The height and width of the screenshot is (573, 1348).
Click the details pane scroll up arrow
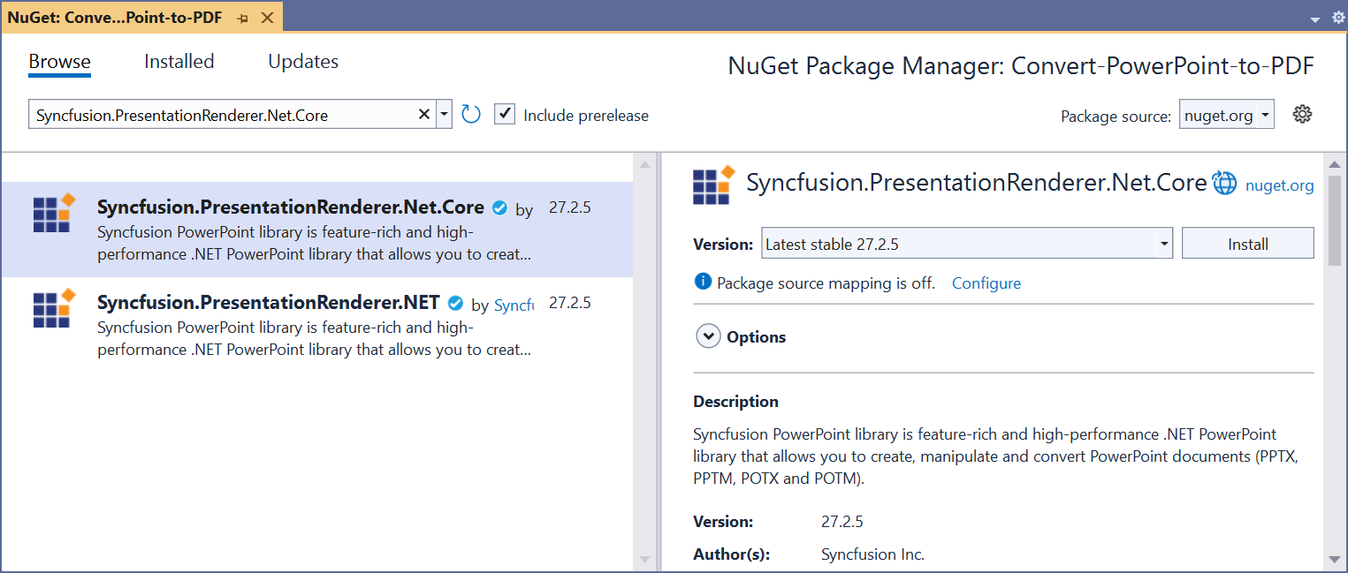click(1335, 164)
